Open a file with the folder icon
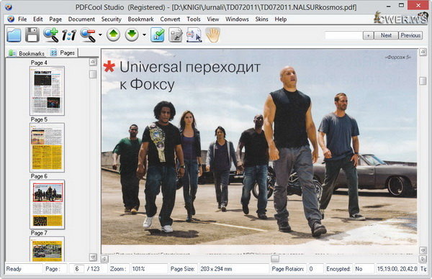This screenshot has height=279, width=432. pos(14,35)
